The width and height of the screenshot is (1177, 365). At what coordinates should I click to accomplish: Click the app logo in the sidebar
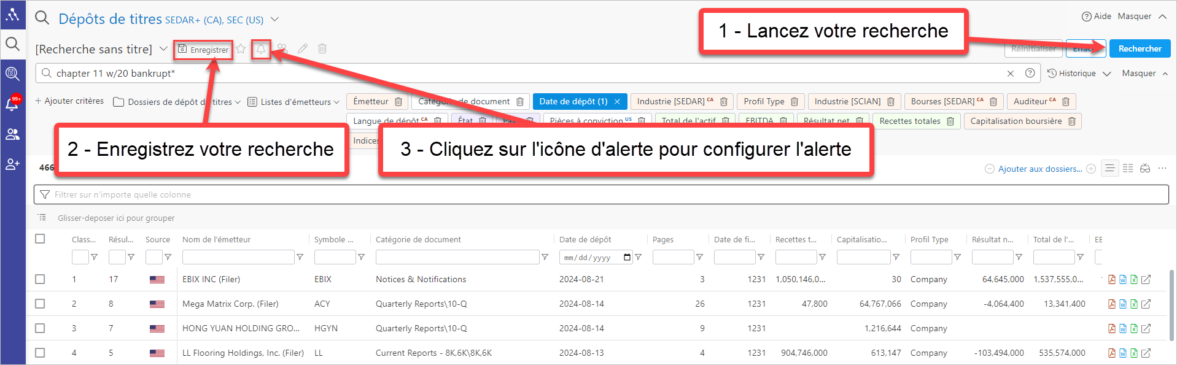pyautogui.click(x=12, y=15)
